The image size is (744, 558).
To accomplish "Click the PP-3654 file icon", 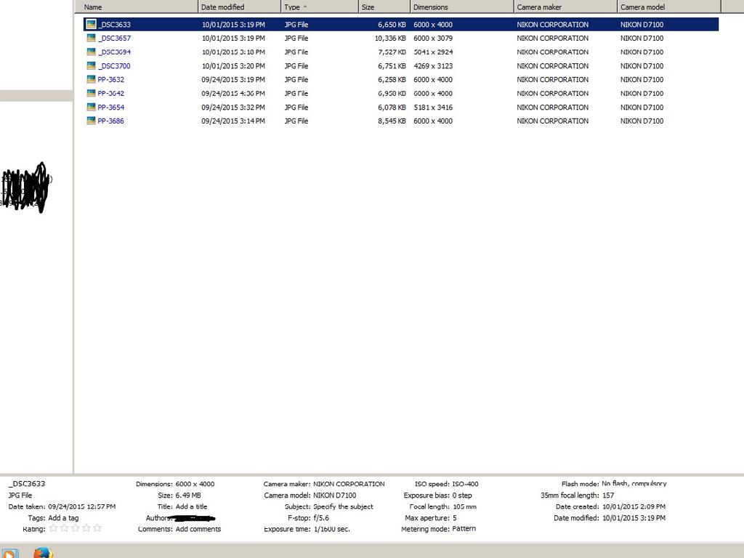I will coord(91,108).
